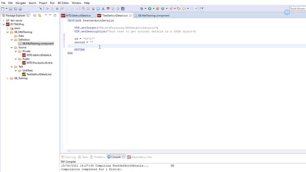Viewport: 306px width, 172px height.
Task: Click the Save All toolbar icon
Action: click(x=15, y=9)
